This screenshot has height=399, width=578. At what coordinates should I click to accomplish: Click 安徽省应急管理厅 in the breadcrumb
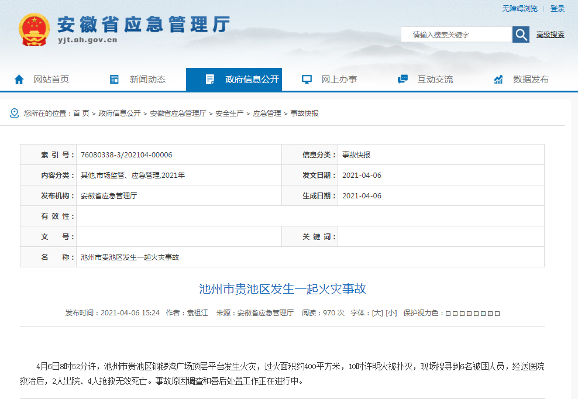(x=178, y=113)
